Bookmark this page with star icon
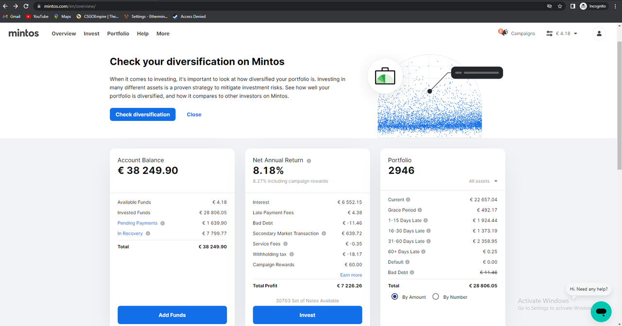Screen dimensions: 622x326 (x=560, y=6)
